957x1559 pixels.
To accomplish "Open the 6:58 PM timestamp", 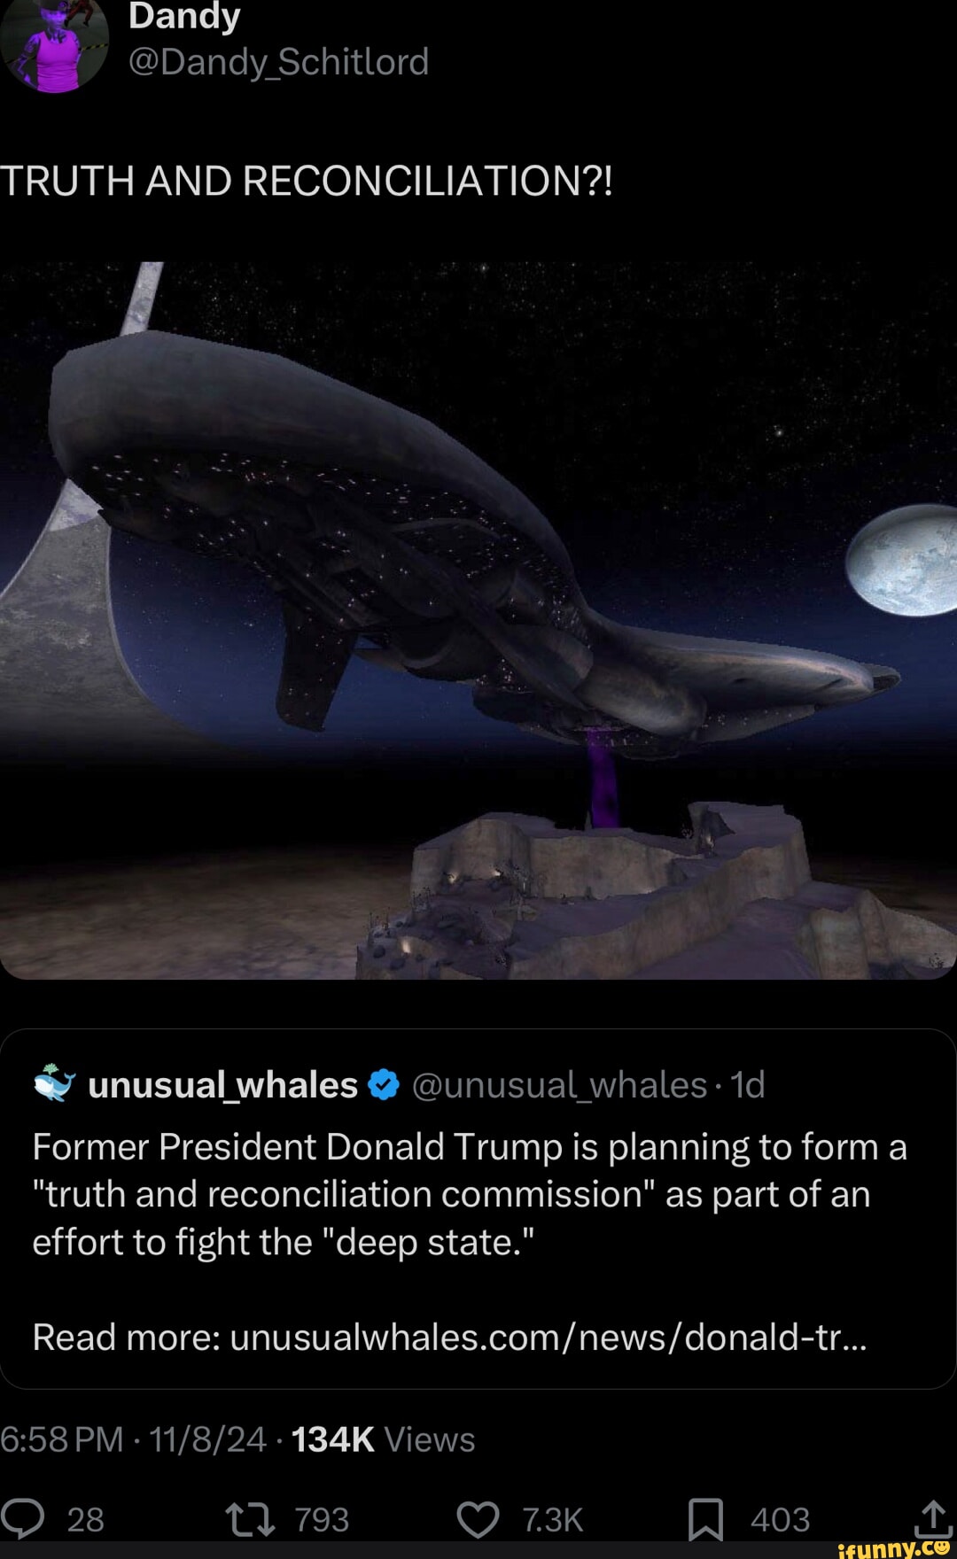I will (x=62, y=1439).
